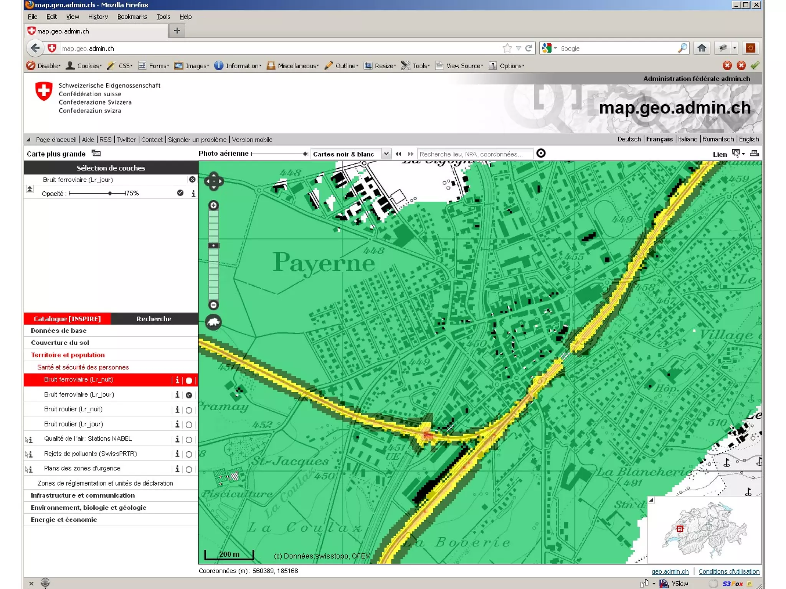The height and width of the screenshot is (589, 786).
Task: Click the Switzerland full-extent icon below zoom slider
Action: tap(213, 322)
